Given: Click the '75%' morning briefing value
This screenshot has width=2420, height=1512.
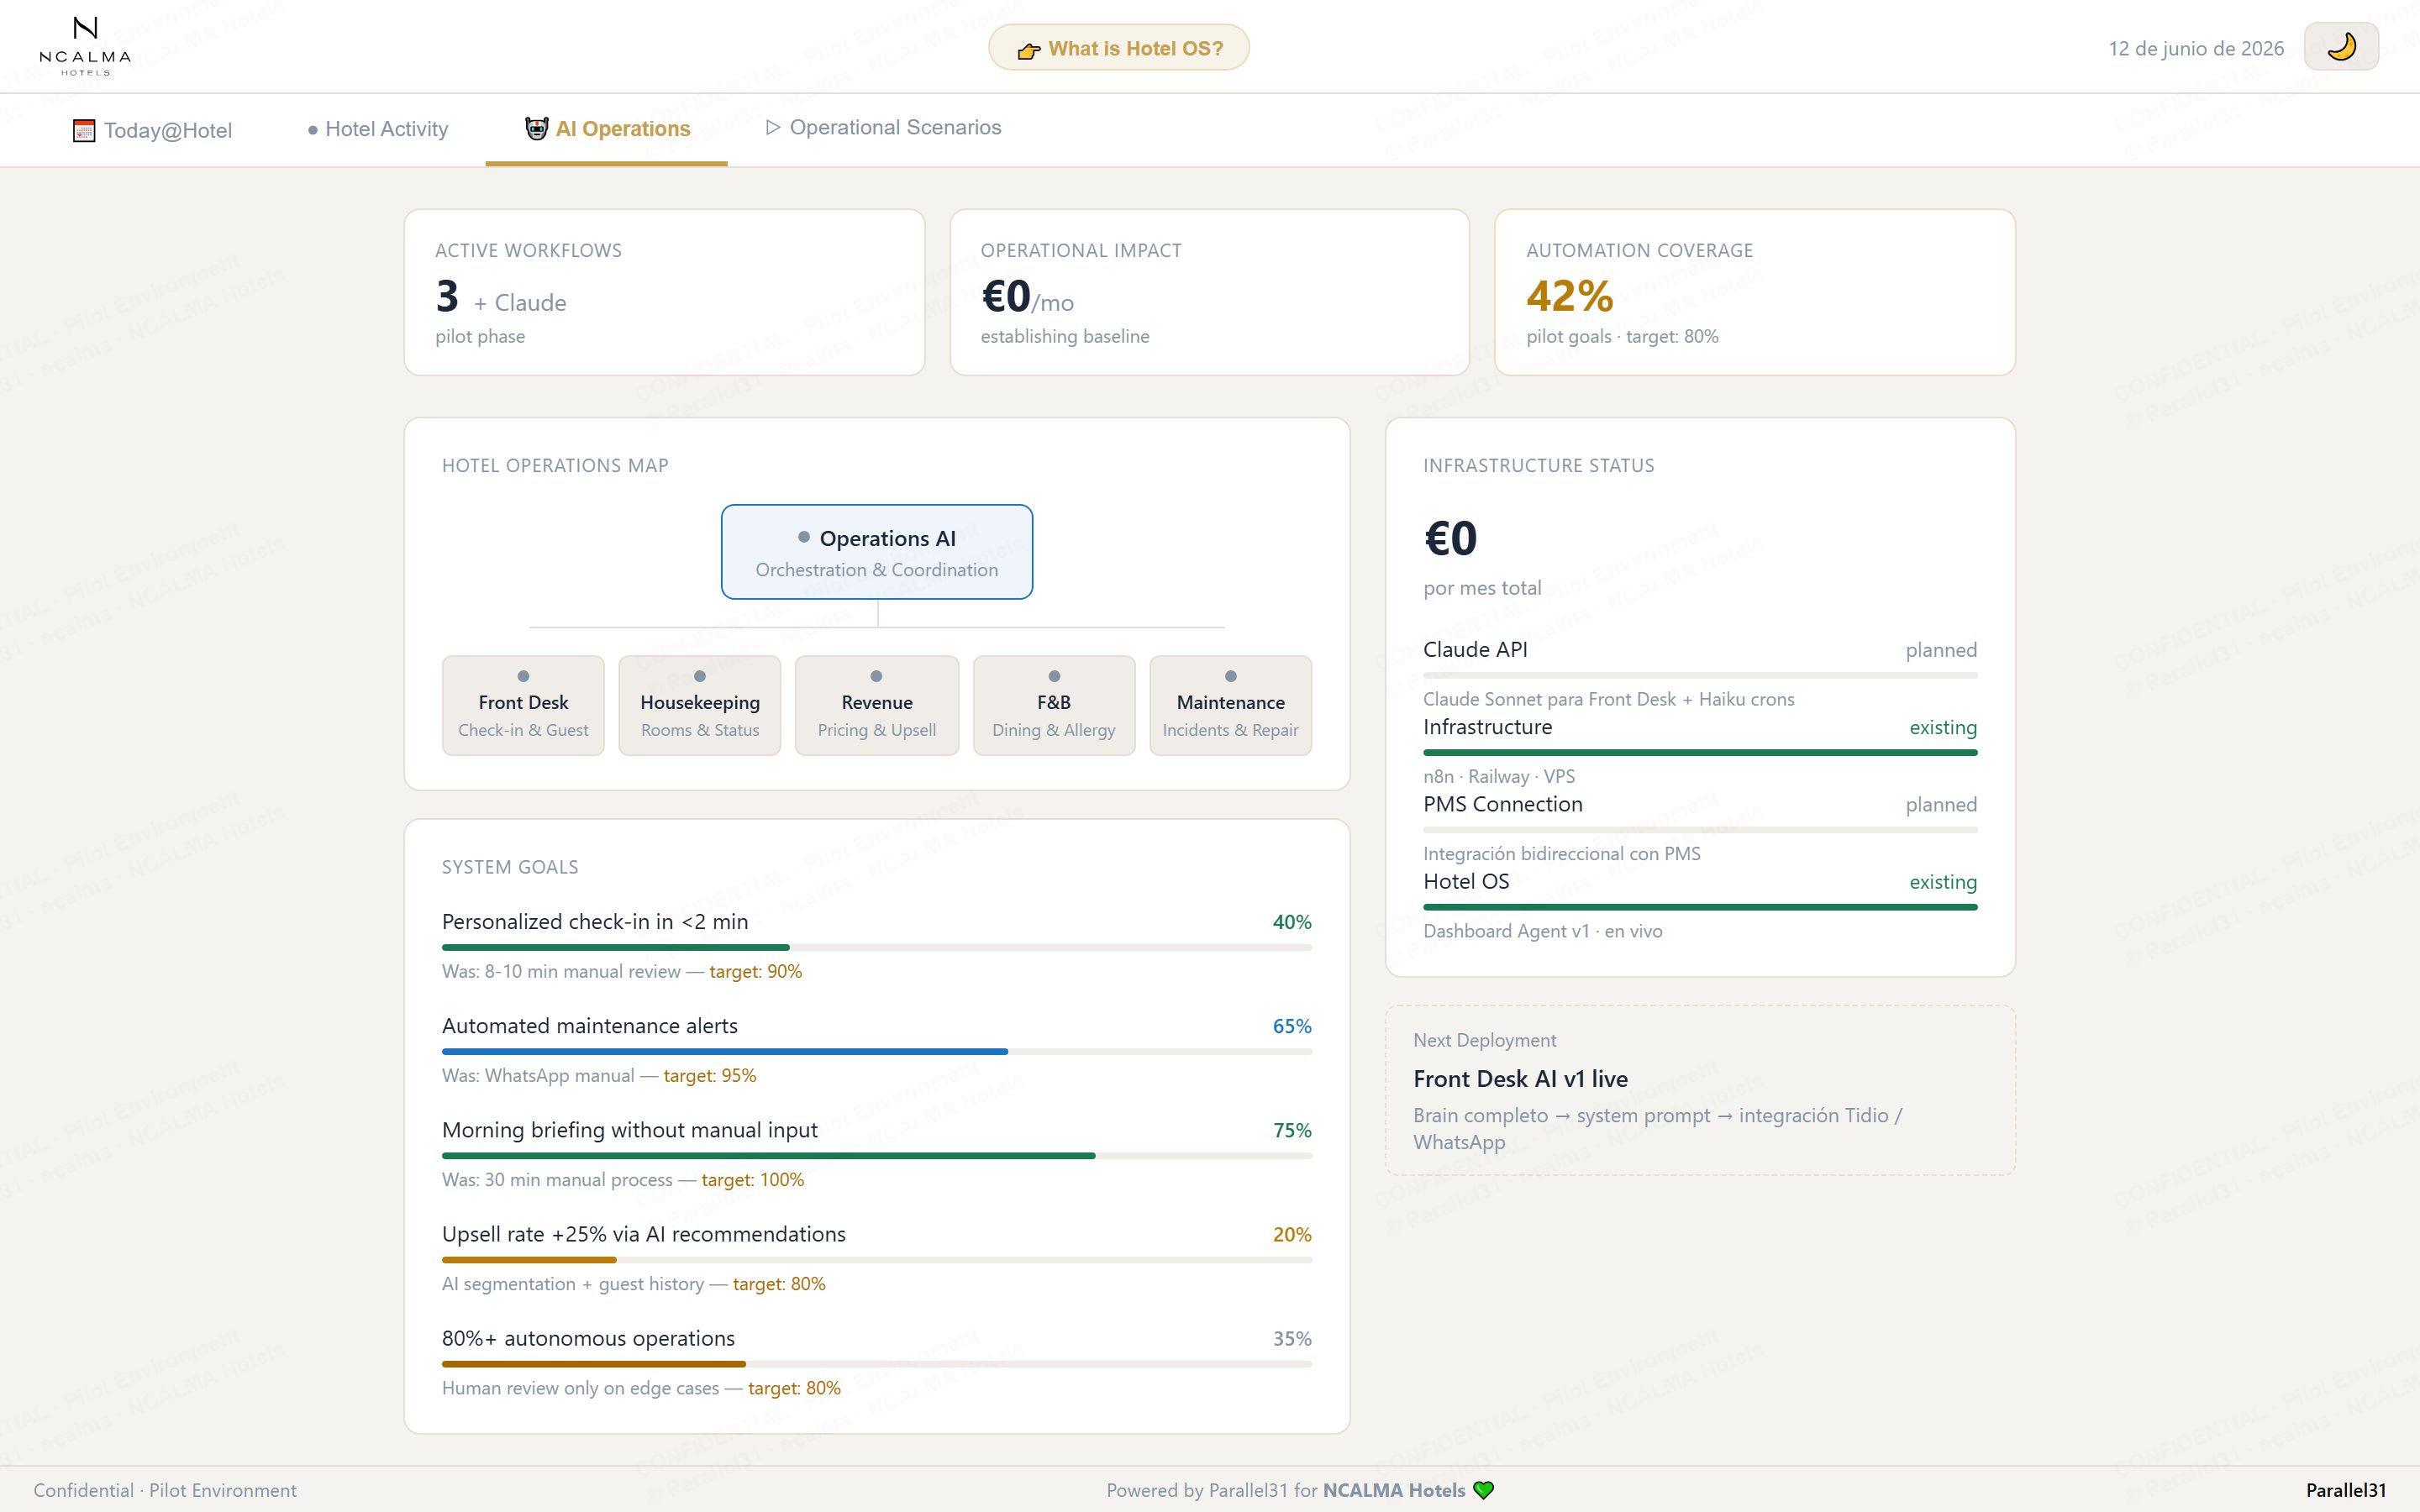Looking at the screenshot, I should pos(1292,1130).
